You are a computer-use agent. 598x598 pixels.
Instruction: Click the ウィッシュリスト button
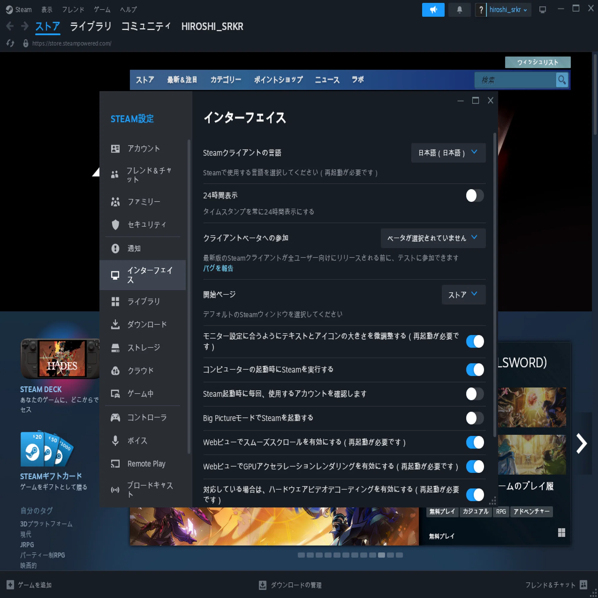[538, 62]
